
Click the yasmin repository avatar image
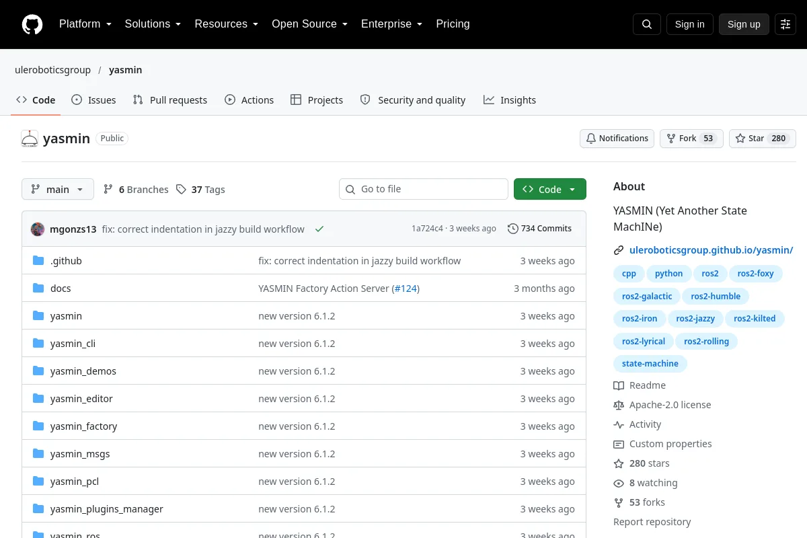30,139
